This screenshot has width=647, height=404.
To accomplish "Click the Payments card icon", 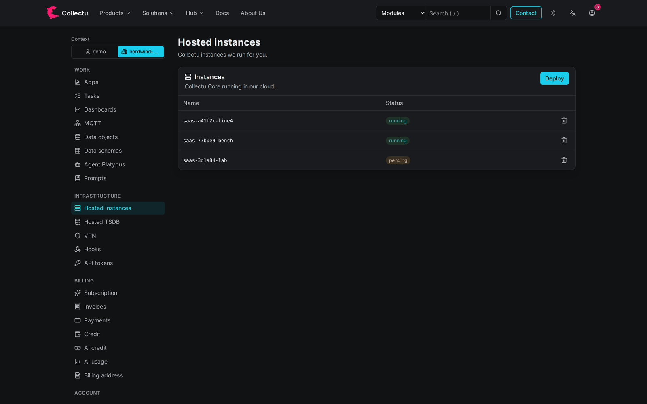I will pos(78,320).
